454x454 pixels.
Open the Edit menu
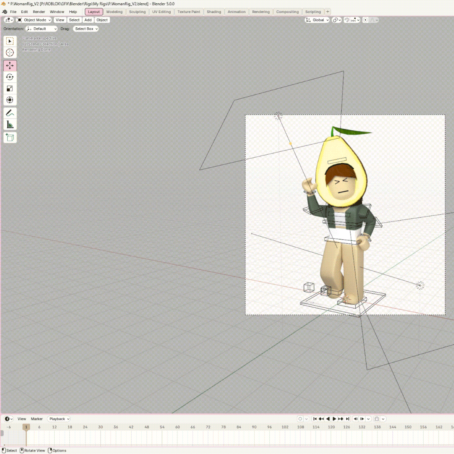tap(24, 12)
